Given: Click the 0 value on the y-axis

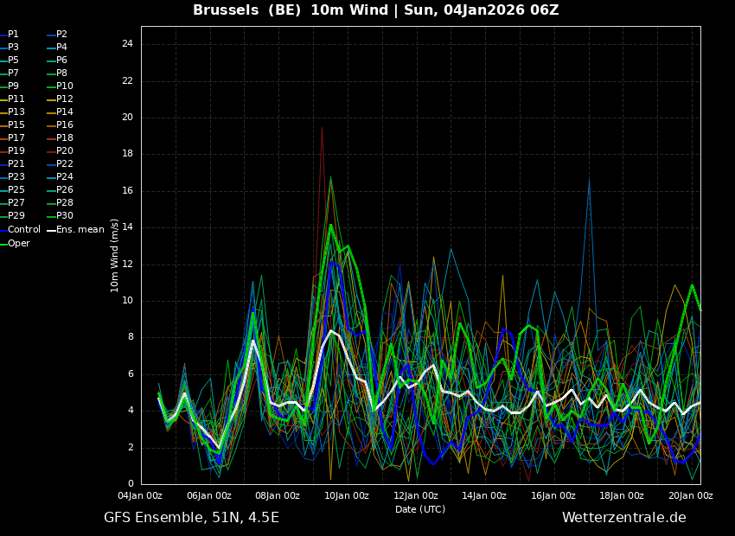Looking at the screenshot, I should pos(131,484).
